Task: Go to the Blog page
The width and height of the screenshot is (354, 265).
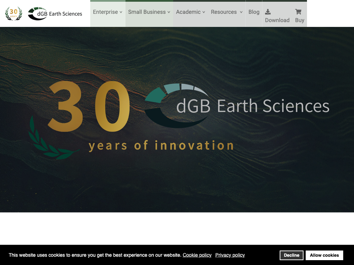Action: coord(254,12)
